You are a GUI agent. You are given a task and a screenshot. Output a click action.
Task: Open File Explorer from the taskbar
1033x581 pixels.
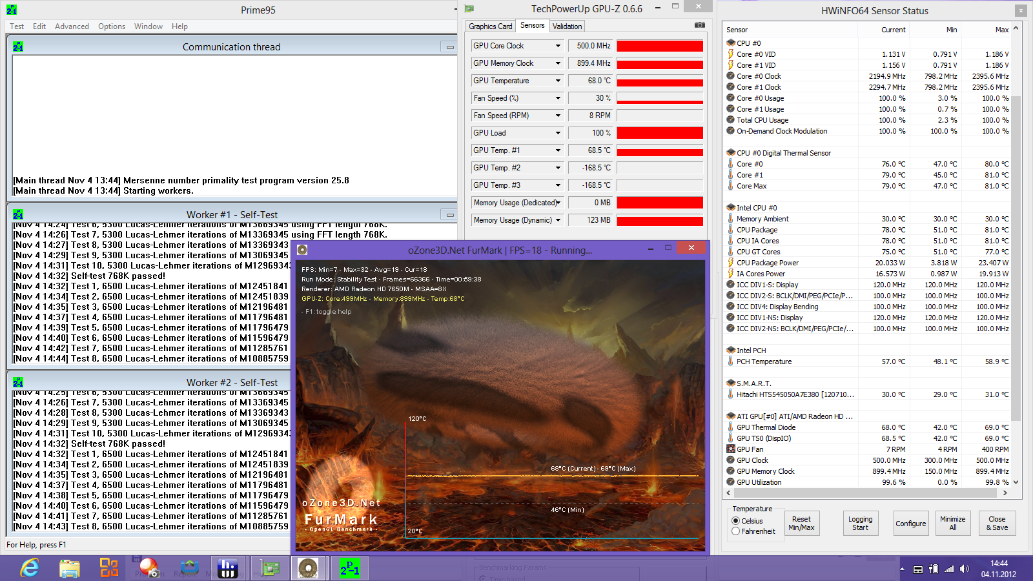[70, 568]
